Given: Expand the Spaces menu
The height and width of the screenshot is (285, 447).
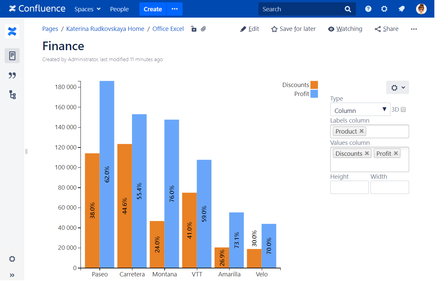Looking at the screenshot, I should [87, 9].
